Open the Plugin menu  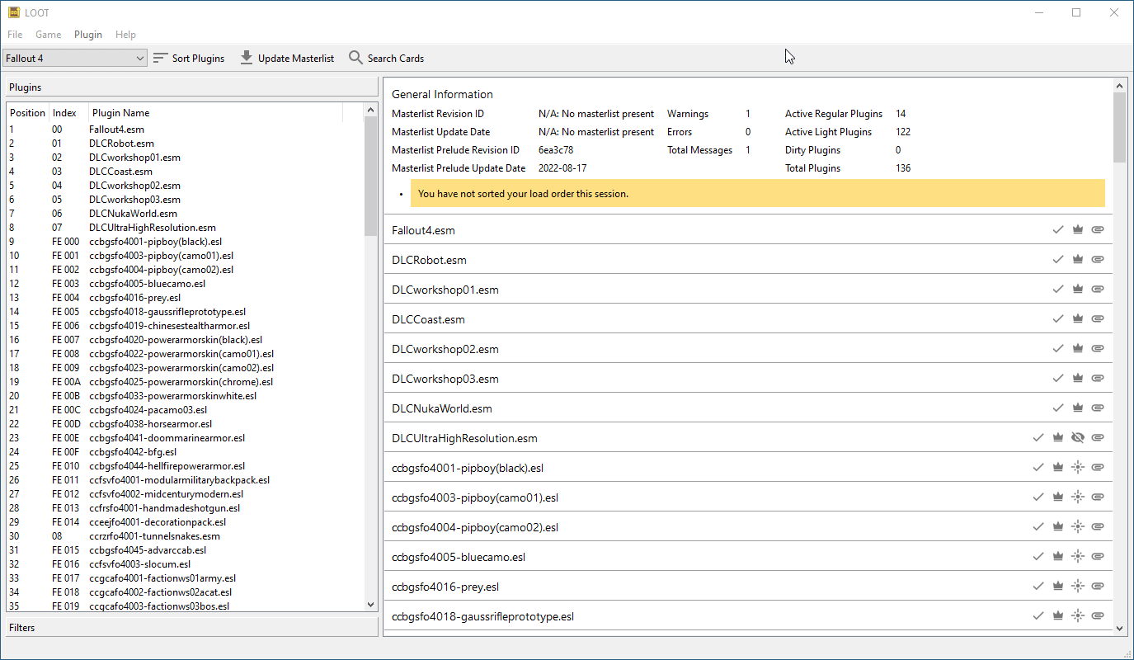(88, 35)
